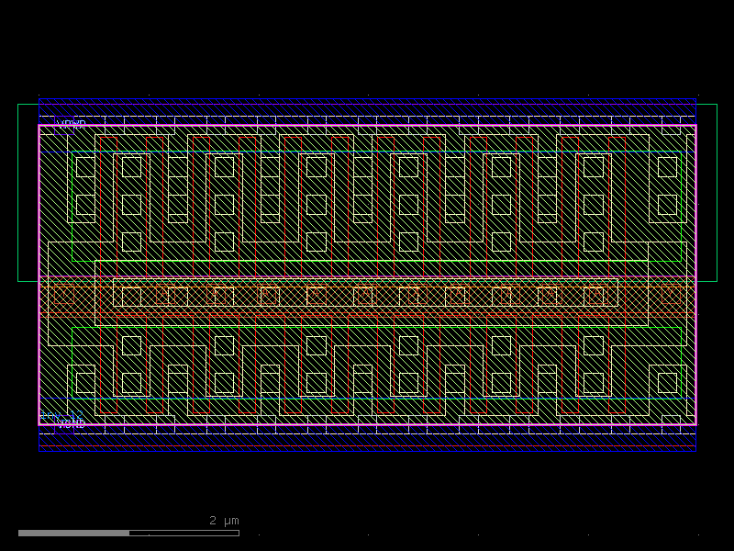Click the 2 µm scale bar ruler
This screenshot has width=734, height=551.
click(x=128, y=531)
